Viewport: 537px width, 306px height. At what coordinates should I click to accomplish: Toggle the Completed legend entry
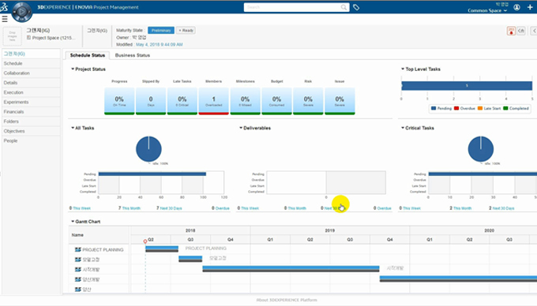click(x=516, y=108)
